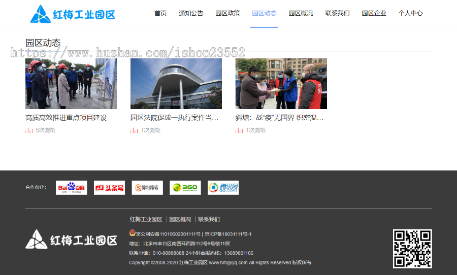The height and width of the screenshot is (275, 457).
Task: Click the footer link 红梅工业园区
Action: pos(146,219)
